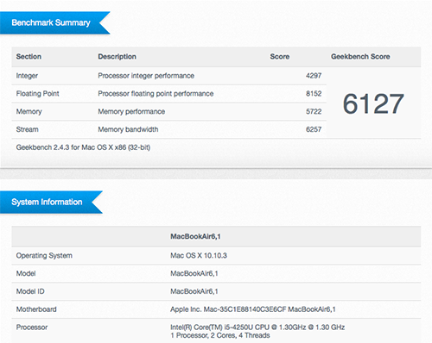Click the Geekbench Score column header
Viewport: 432px width, 343px height.
(x=360, y=57)
